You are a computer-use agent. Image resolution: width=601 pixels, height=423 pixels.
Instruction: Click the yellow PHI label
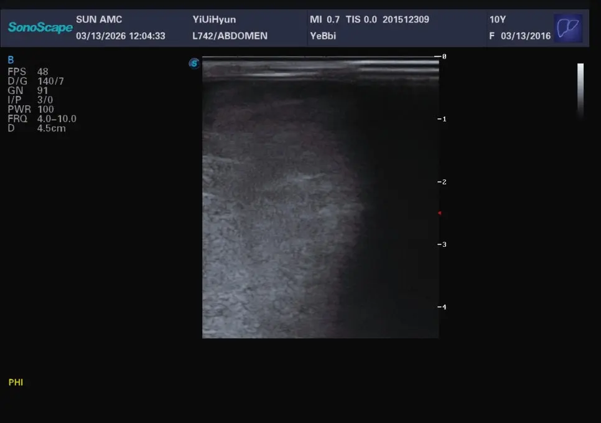click(16, 383)
